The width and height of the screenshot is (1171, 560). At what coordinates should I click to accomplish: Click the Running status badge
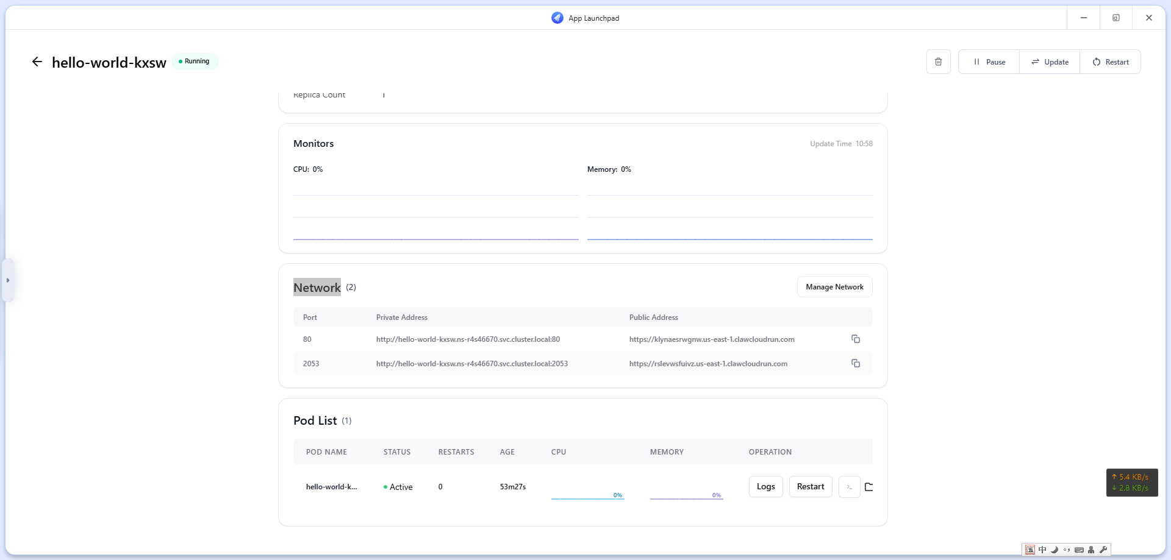[195, 62]
